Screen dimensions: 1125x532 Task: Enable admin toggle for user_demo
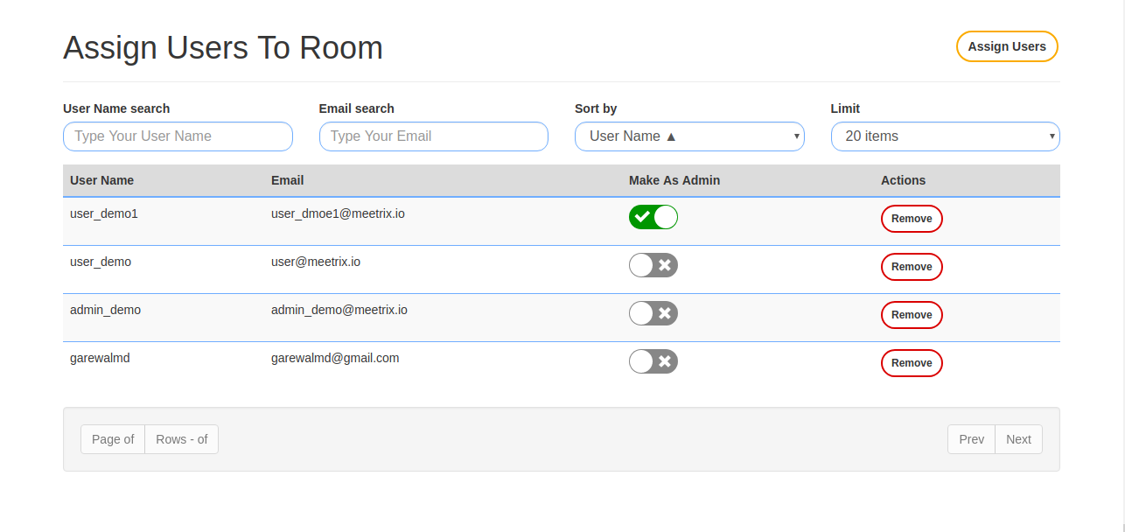click(653, 265)
